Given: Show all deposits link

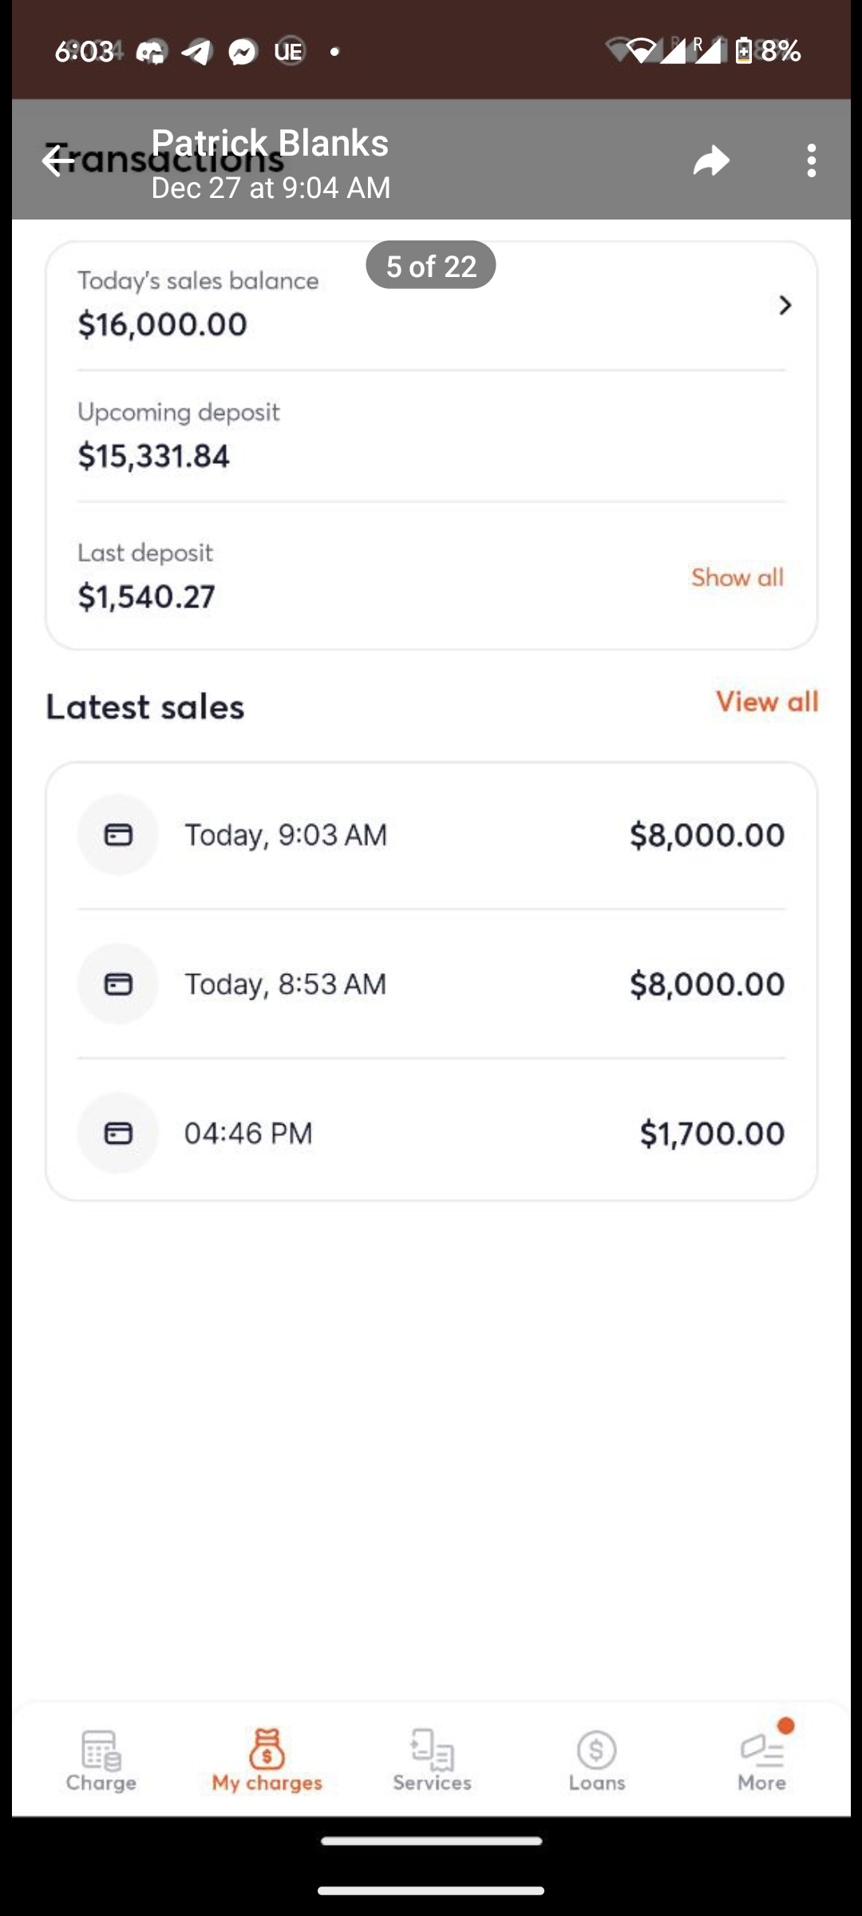Looking at the screenshot, I should tap(737, 577).
